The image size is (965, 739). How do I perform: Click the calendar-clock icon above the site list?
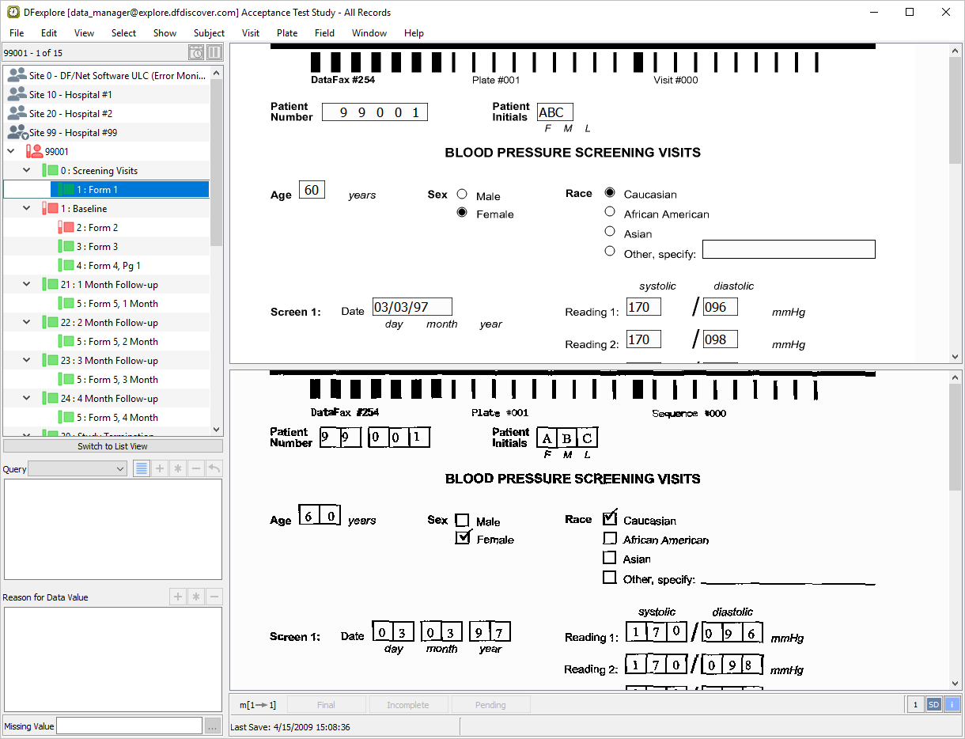pos(196,53)
